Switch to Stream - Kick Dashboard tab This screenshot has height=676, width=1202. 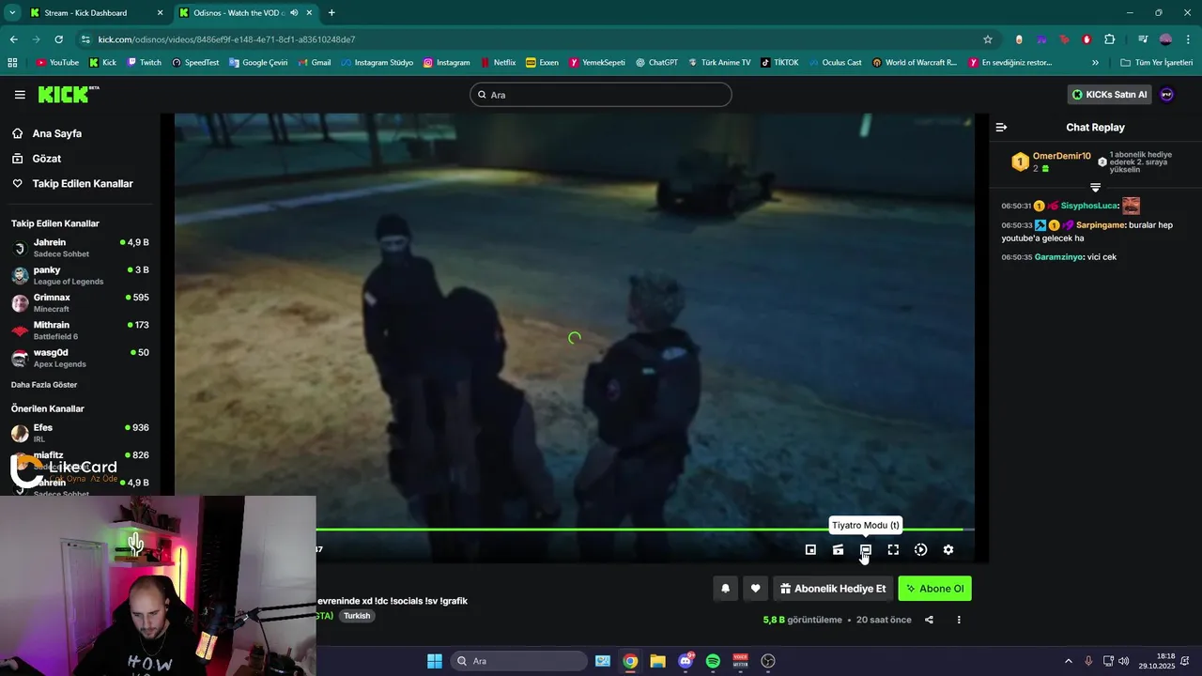(x=94, y=13)
